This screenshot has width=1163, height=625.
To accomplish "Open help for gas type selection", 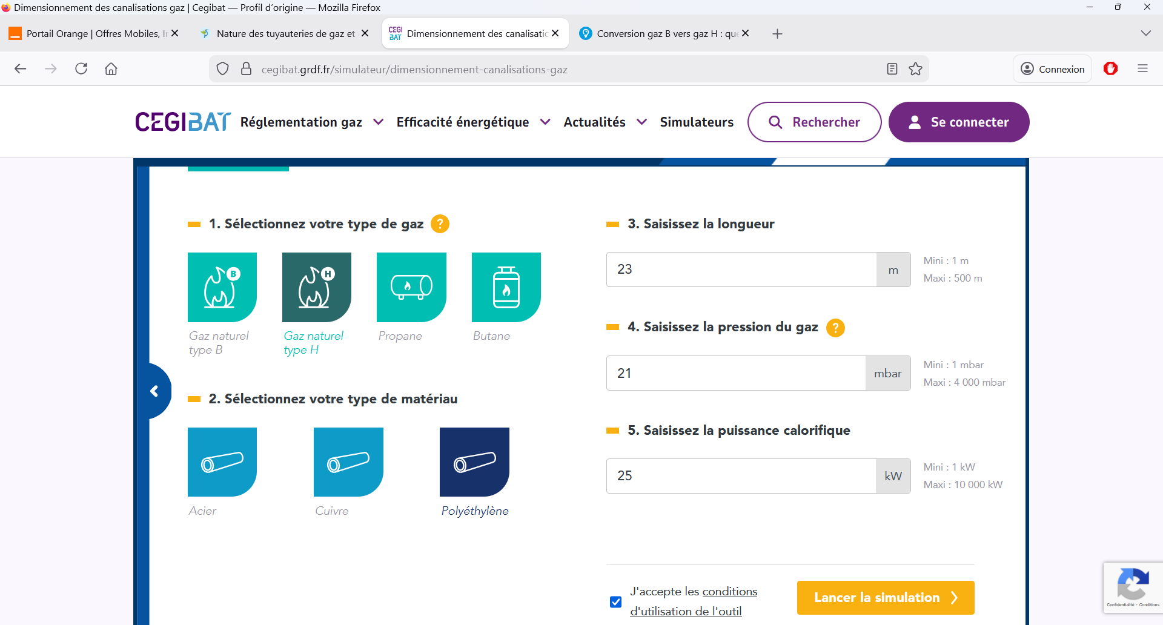I will tap(440, 224).
